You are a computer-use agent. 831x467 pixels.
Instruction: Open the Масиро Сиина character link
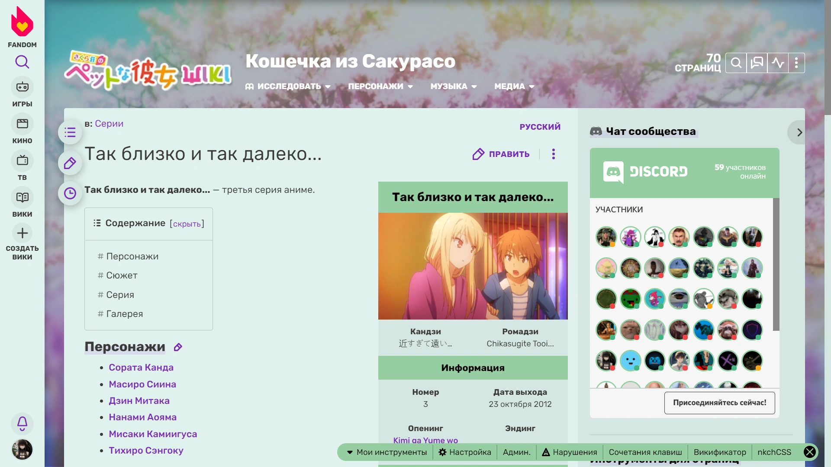point(142,384)
